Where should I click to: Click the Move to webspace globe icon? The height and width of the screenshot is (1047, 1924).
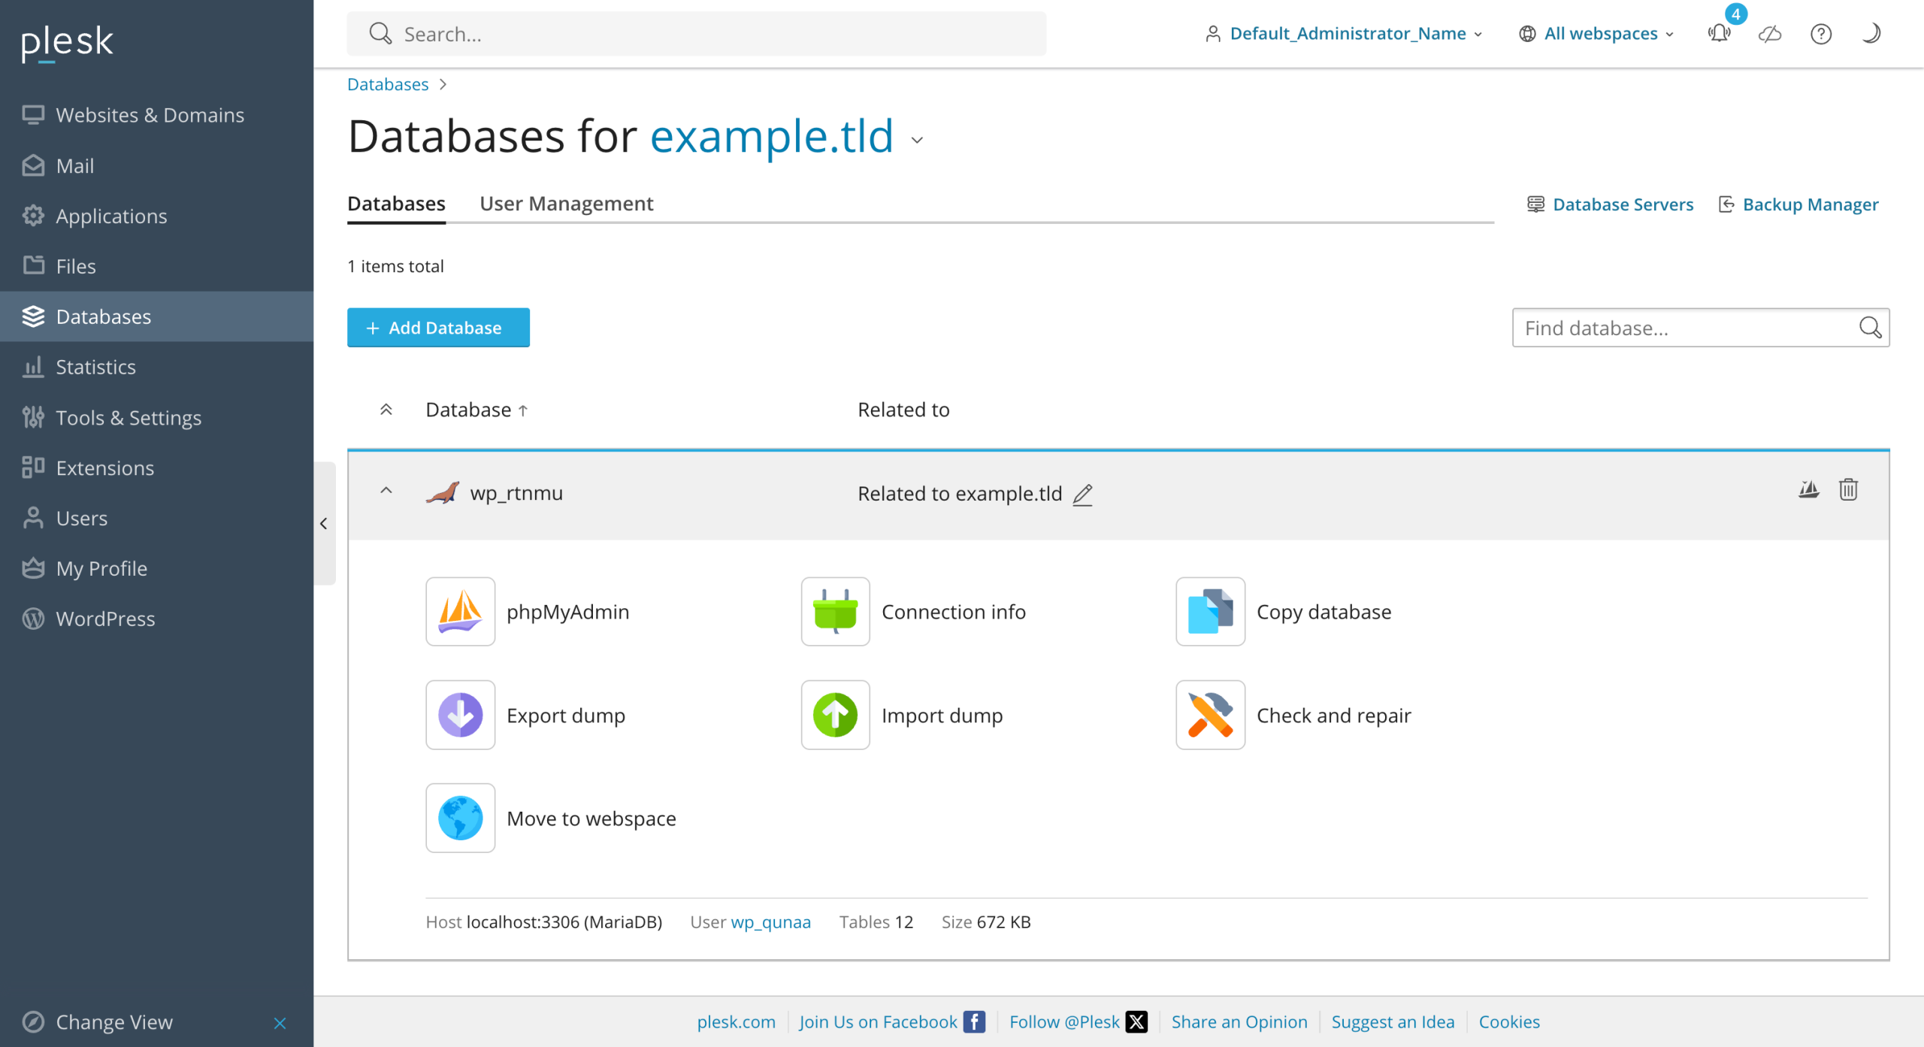(x=460, y=818)
